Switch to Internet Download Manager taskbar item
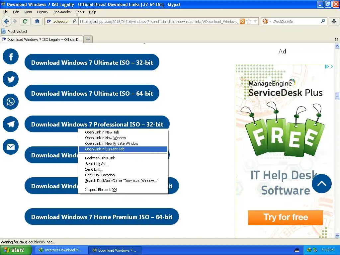 click(61, 250)
